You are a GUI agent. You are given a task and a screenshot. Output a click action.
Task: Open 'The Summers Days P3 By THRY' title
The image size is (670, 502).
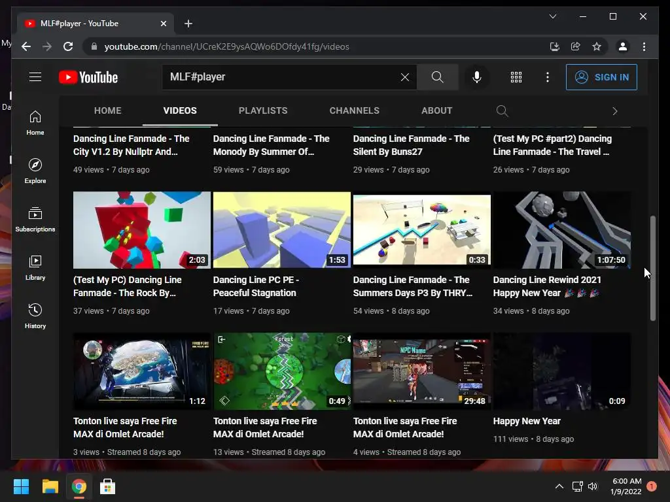pyautogui.click(x=413, y=286)
